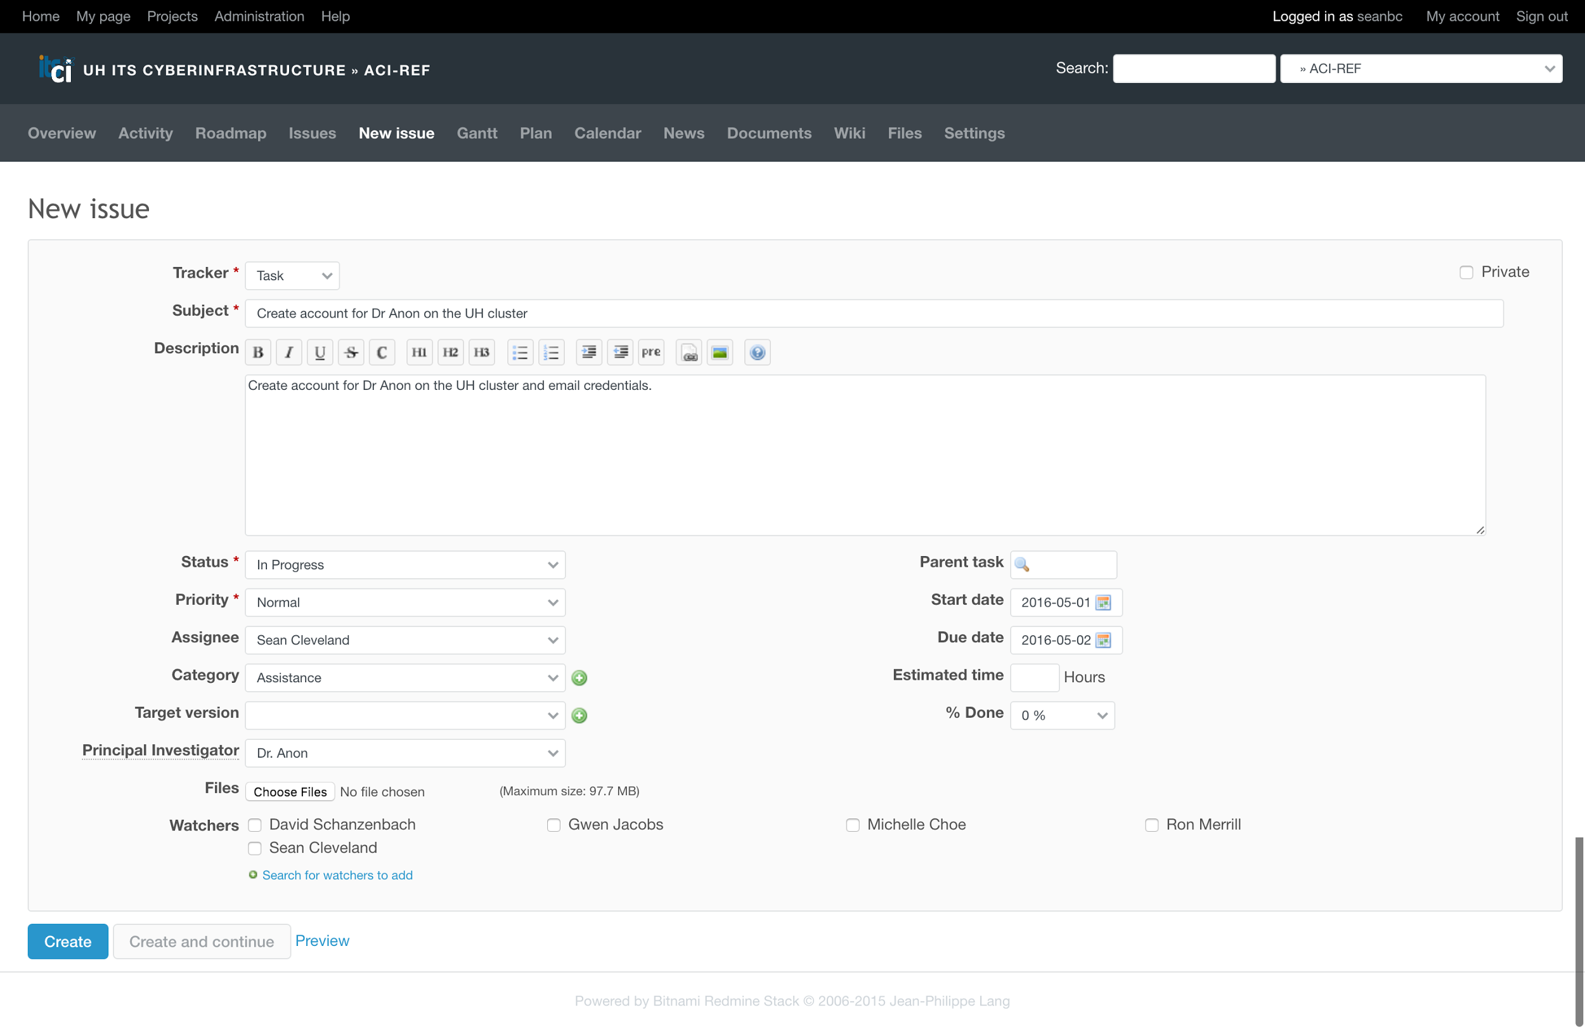Open project Settings tab

(x=975, y=133)
